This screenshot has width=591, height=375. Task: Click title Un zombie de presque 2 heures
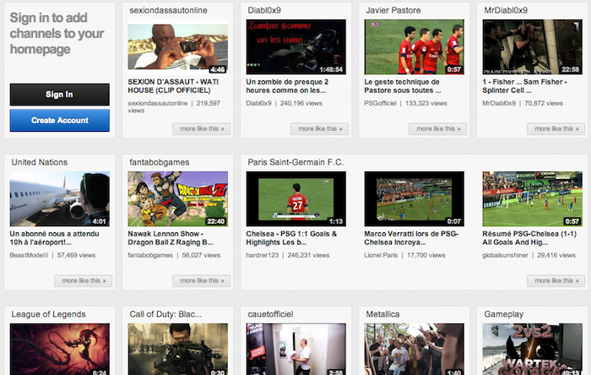click(x=287, y=86)
